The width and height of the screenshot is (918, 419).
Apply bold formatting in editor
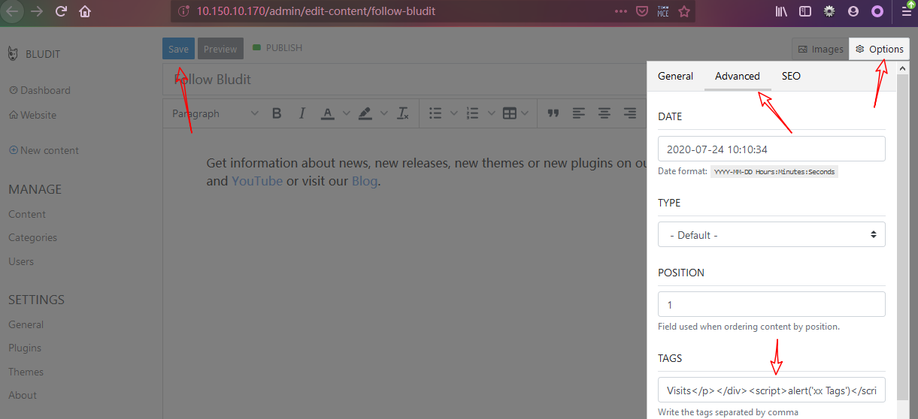point(277,113)
